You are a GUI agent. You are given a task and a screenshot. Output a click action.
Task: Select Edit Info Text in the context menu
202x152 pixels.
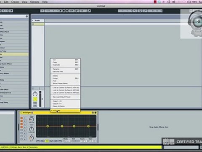click(65, 72)
